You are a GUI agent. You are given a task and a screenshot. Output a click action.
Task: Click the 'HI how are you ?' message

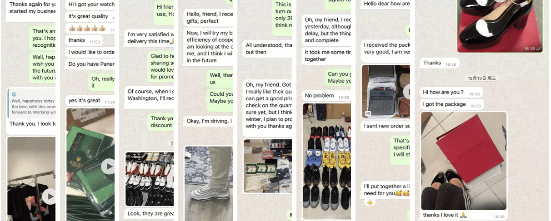(x=451, y=93)
